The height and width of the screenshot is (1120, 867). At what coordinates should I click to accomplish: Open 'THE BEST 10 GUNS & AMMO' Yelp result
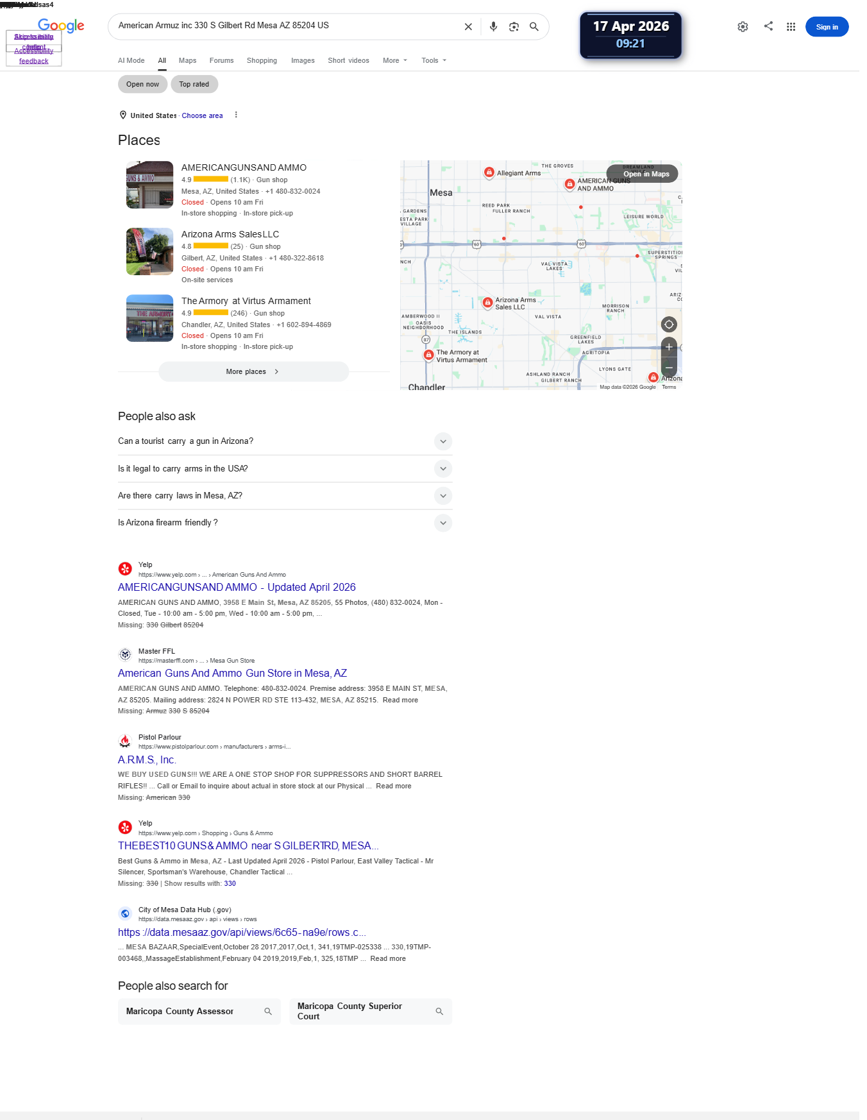[248, 845]
